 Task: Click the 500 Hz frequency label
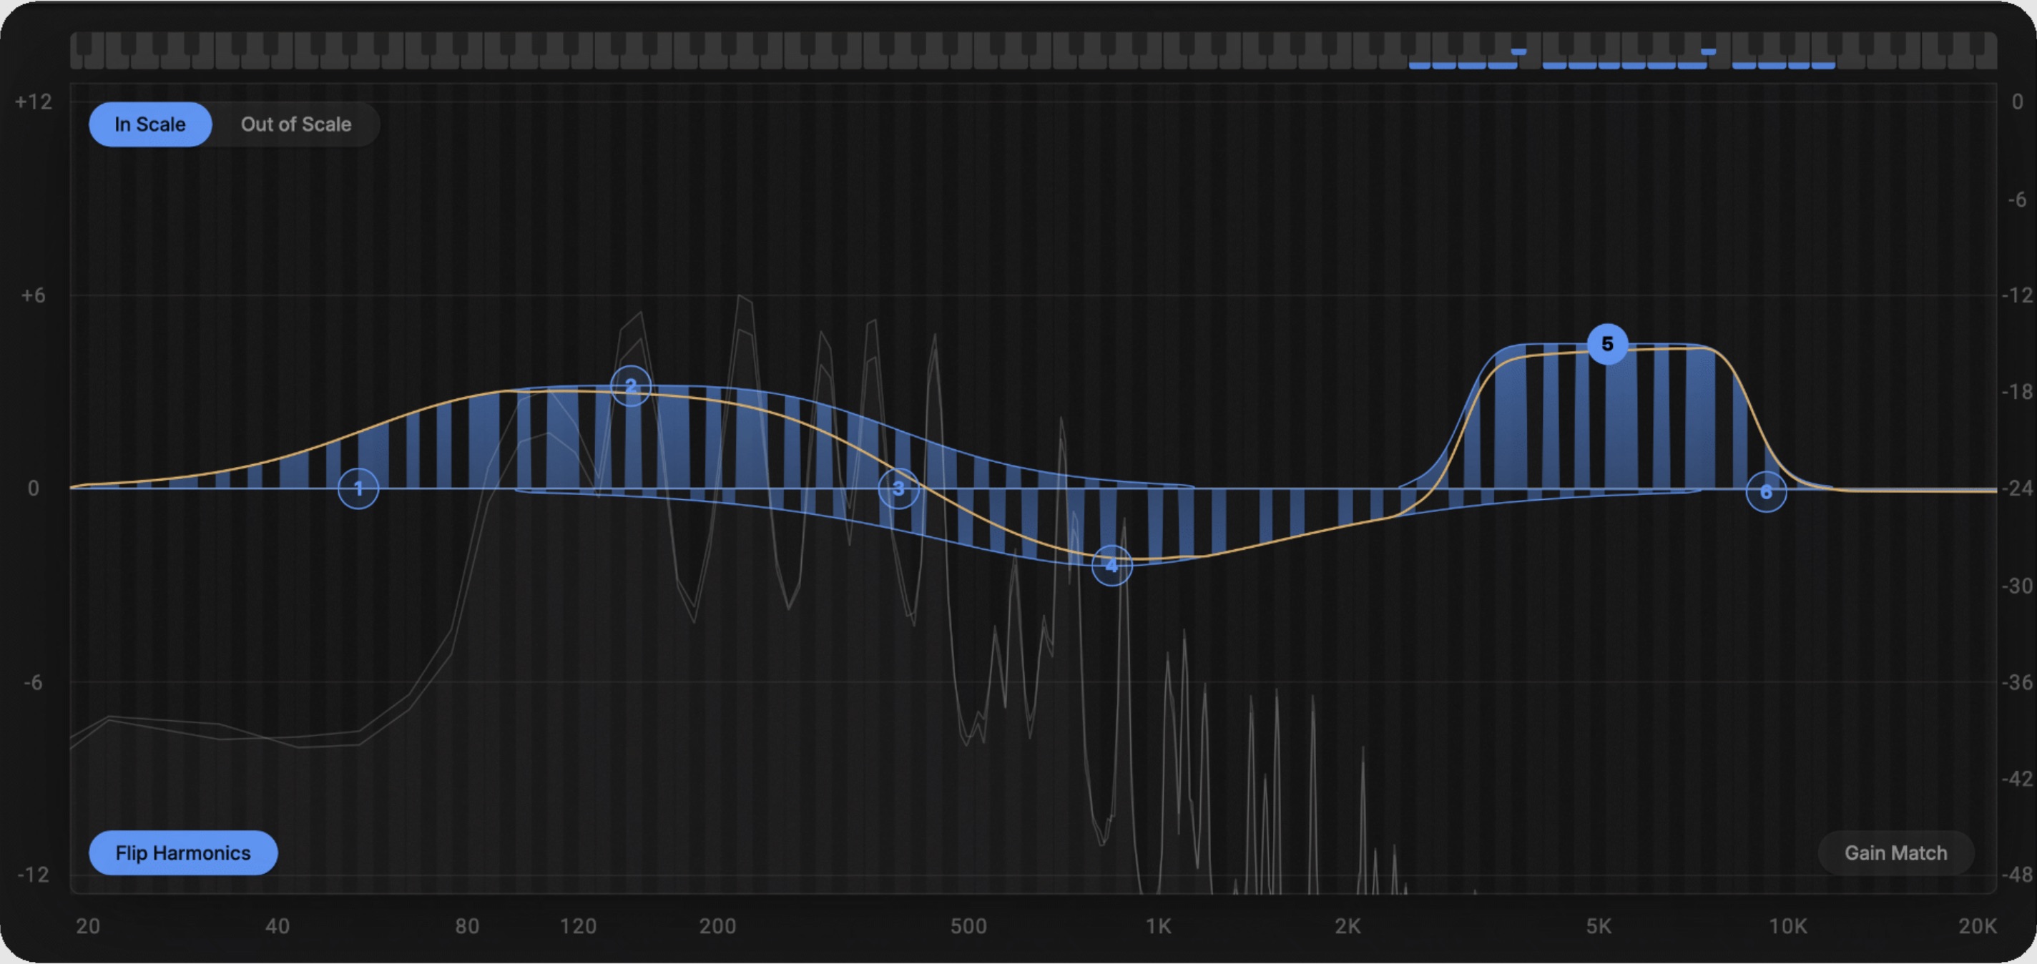tap(968, 926)
